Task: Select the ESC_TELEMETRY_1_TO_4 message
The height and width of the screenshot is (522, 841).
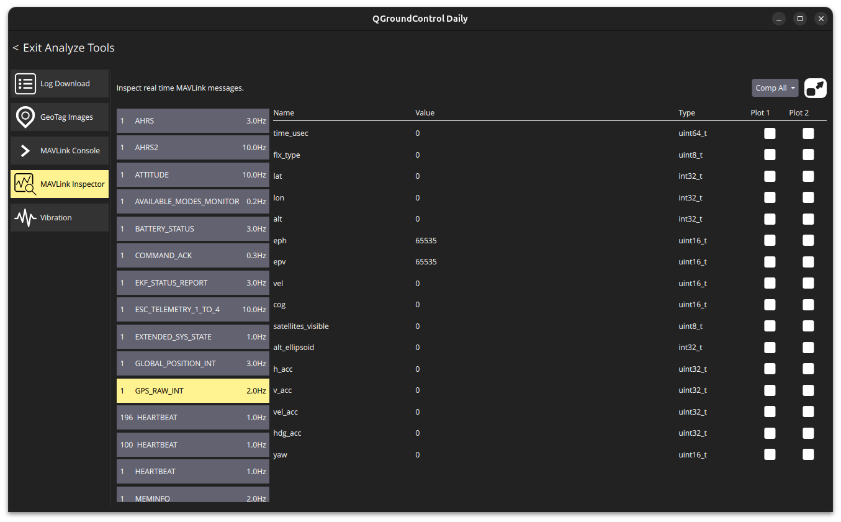Action: [x=193, y=310]
